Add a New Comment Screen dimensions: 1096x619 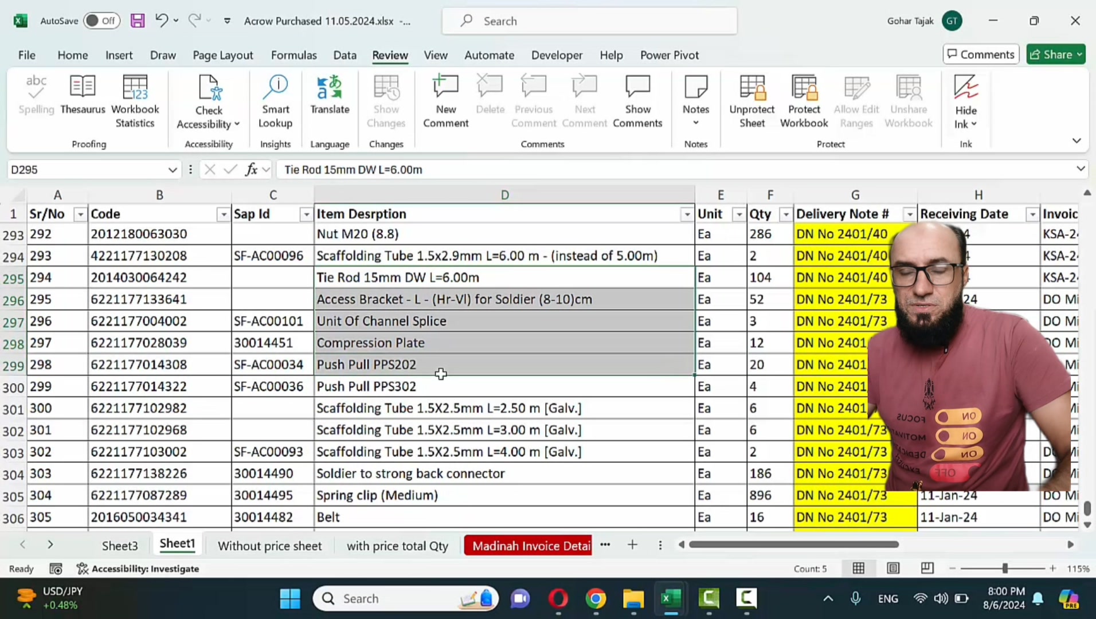[x=445, y=101]
